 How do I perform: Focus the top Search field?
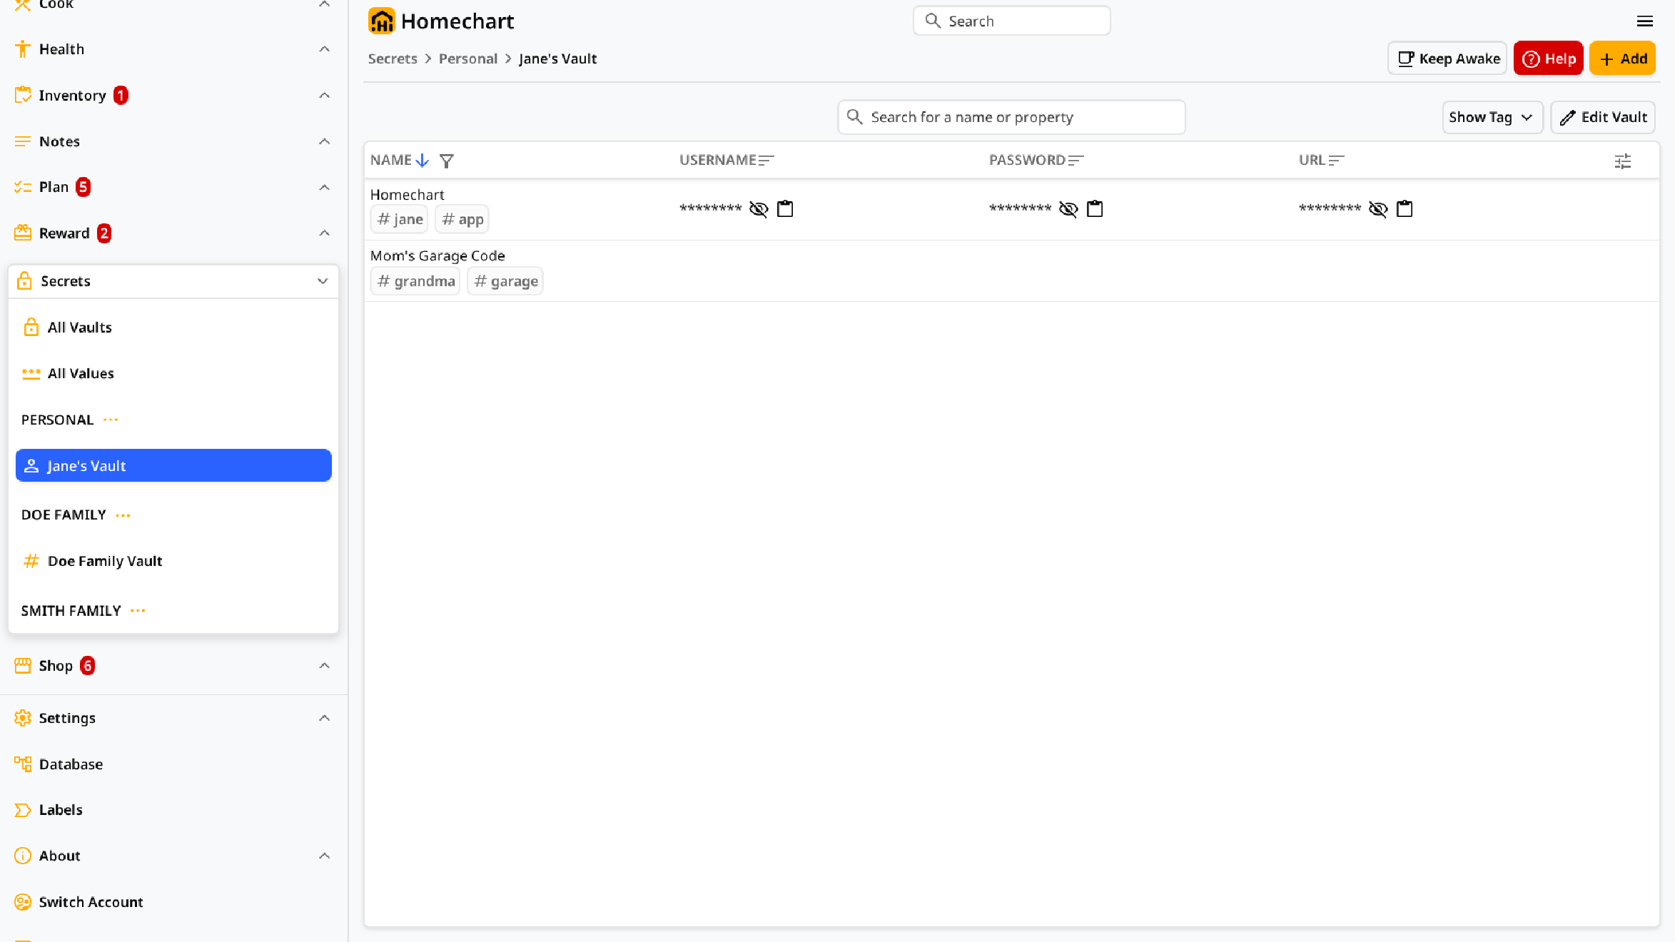point(1011,21)
